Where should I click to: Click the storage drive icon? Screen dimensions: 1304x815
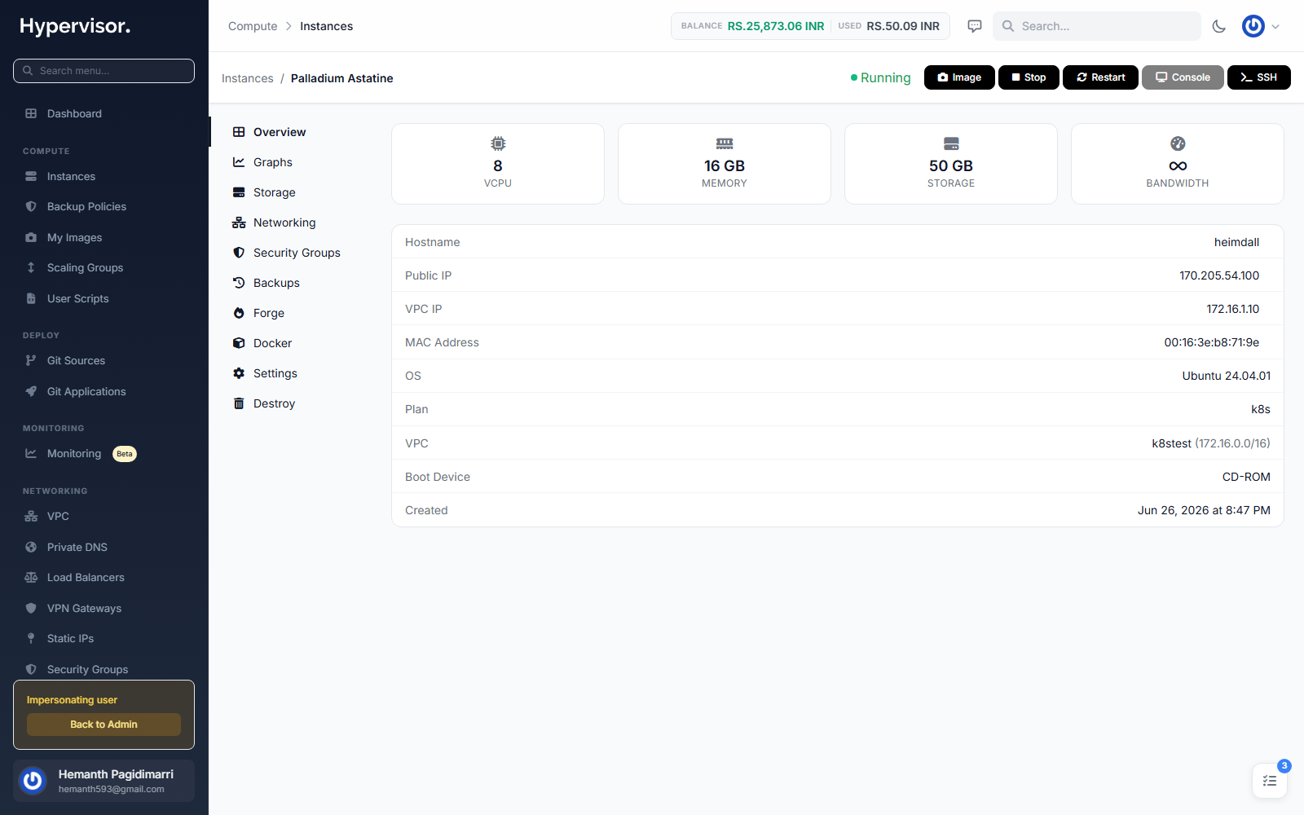[x=951, y=143]
